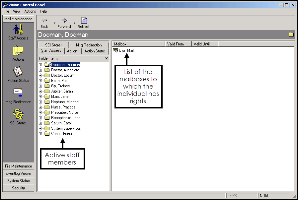Open the View menu
The width and height of the screenshot is (298, 200).
tap(17, 11)
